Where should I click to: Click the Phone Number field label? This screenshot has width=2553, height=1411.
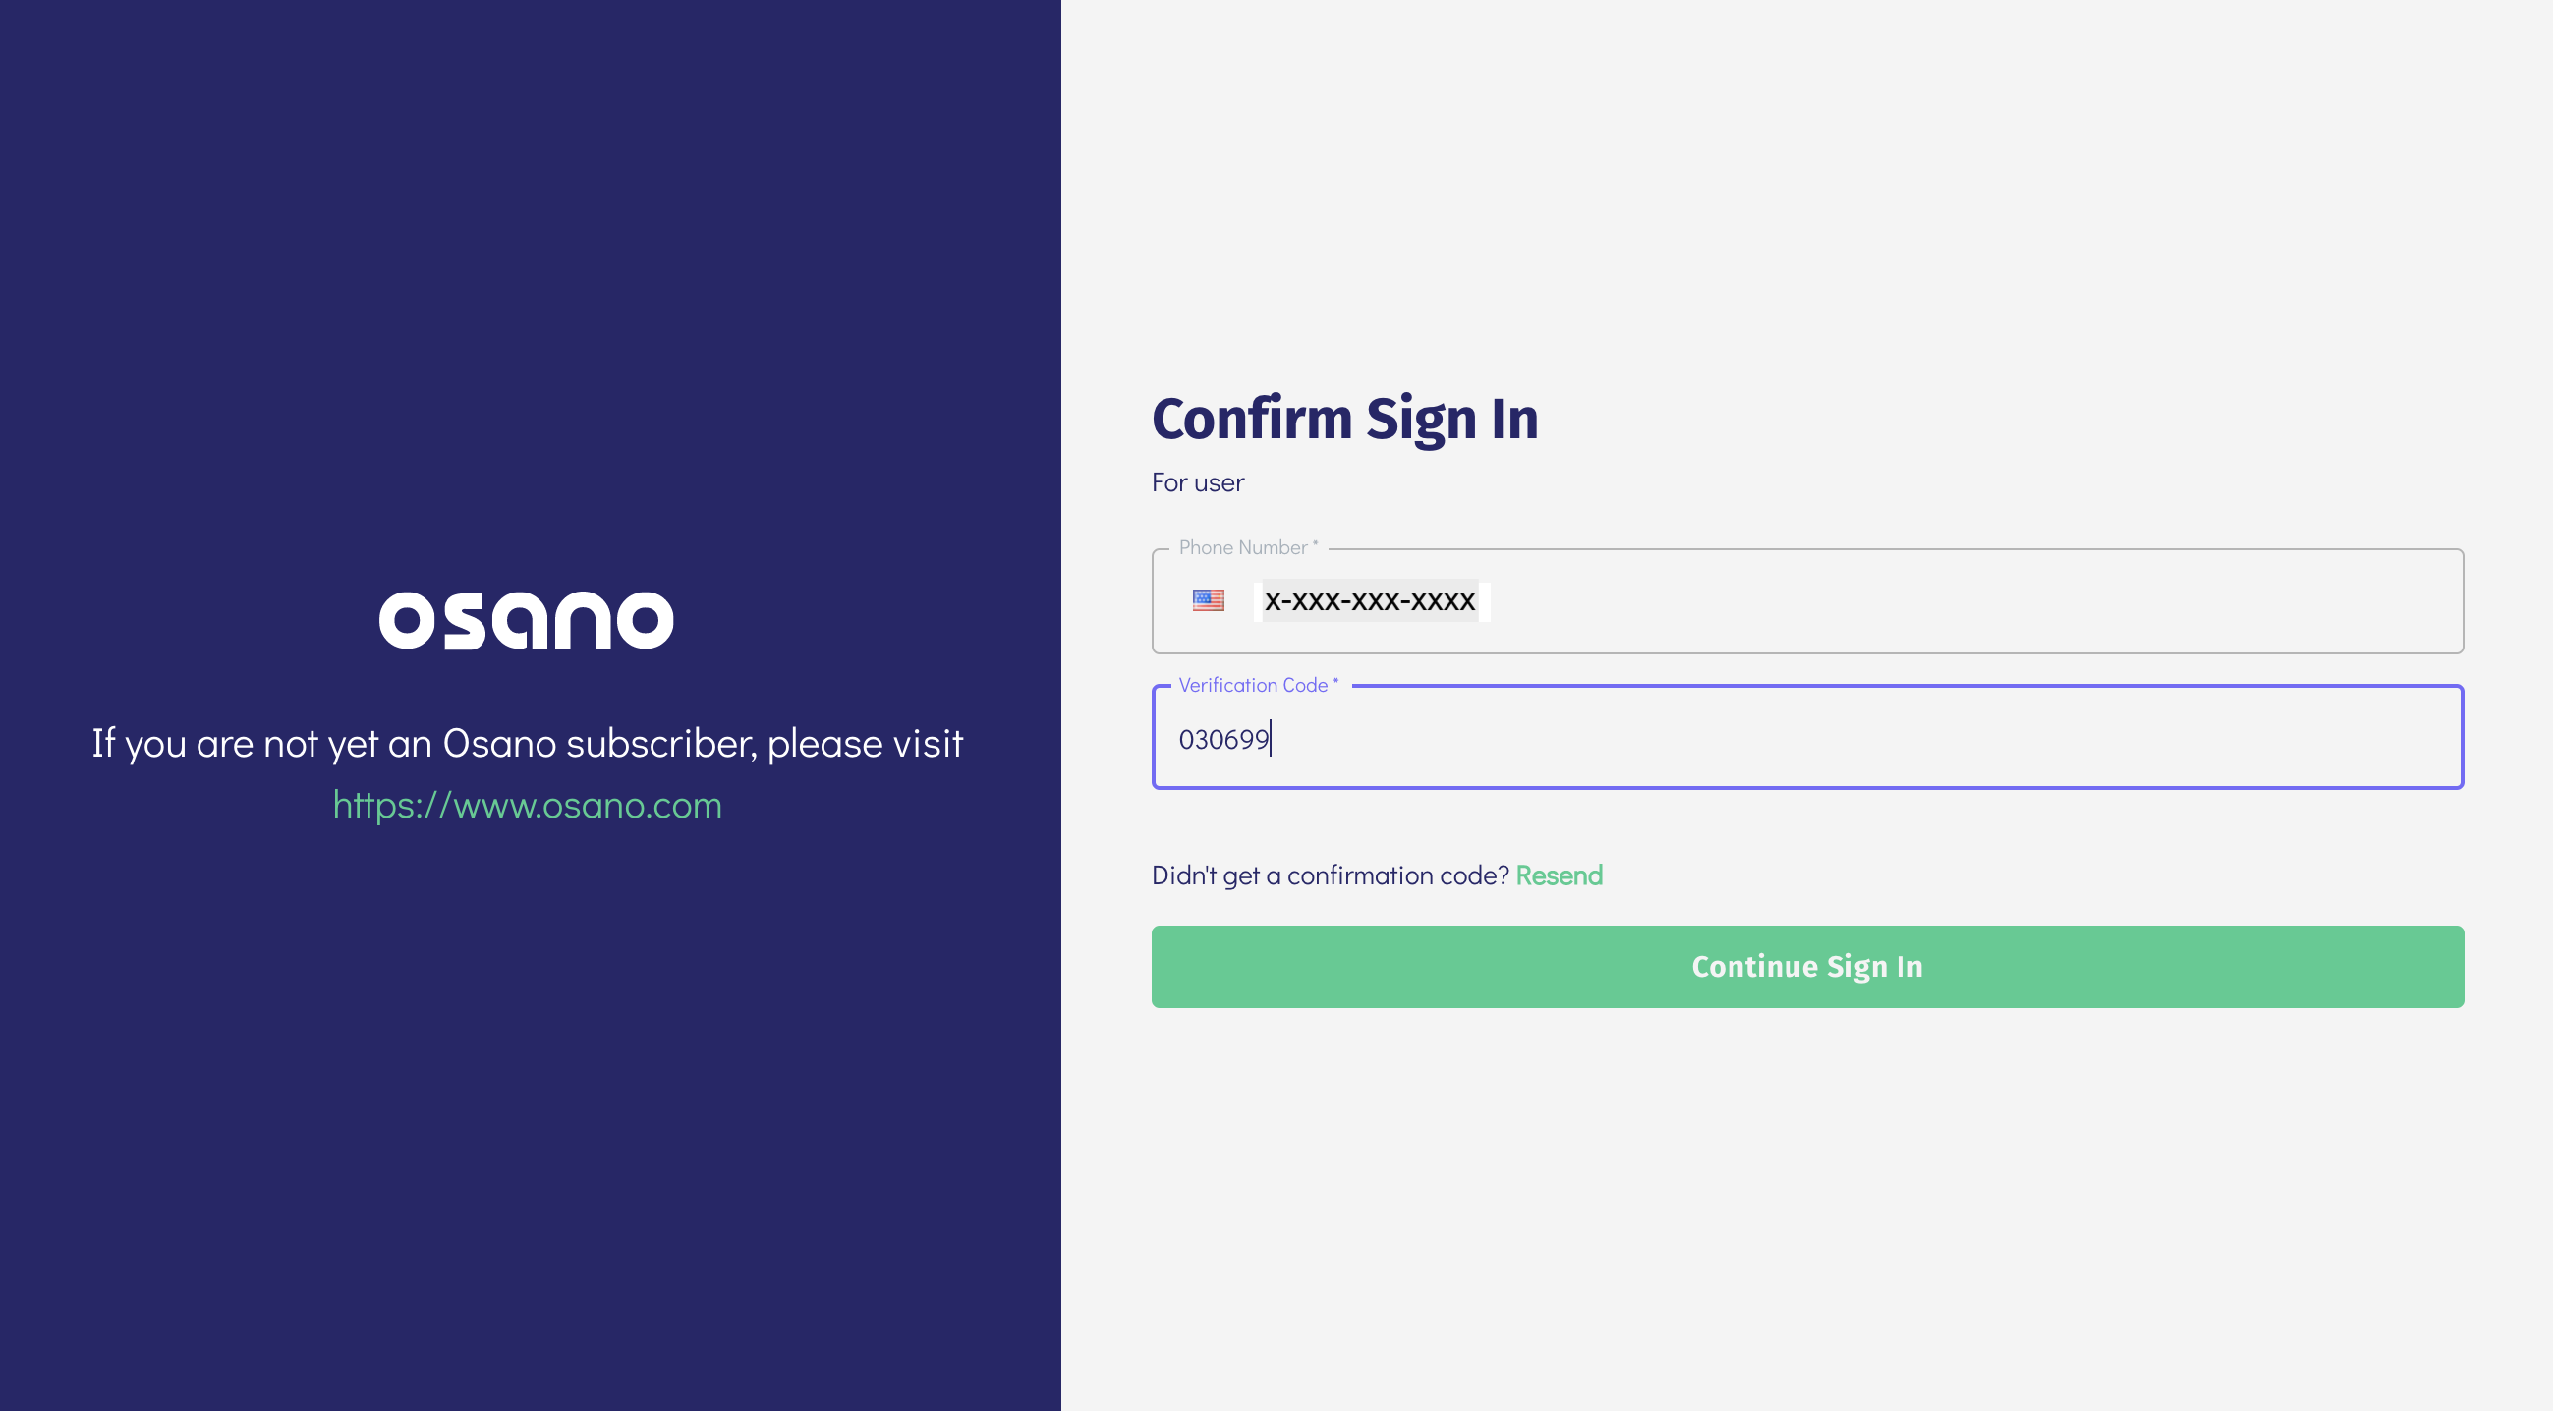(x=1242, y=547)
